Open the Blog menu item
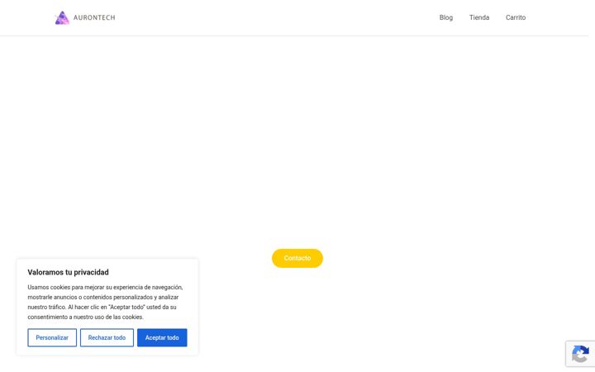595x372 pixels. point(446,17)
